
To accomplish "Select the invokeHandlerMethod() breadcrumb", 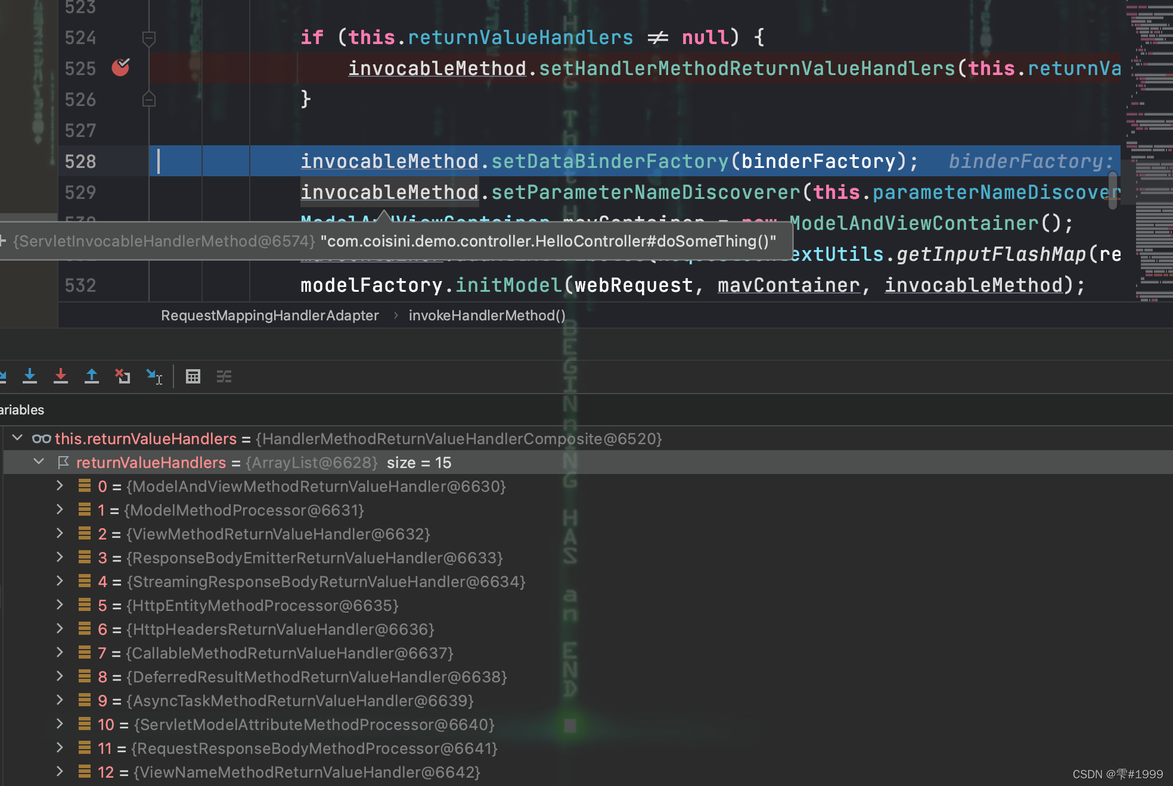I will tap(486, 316).
